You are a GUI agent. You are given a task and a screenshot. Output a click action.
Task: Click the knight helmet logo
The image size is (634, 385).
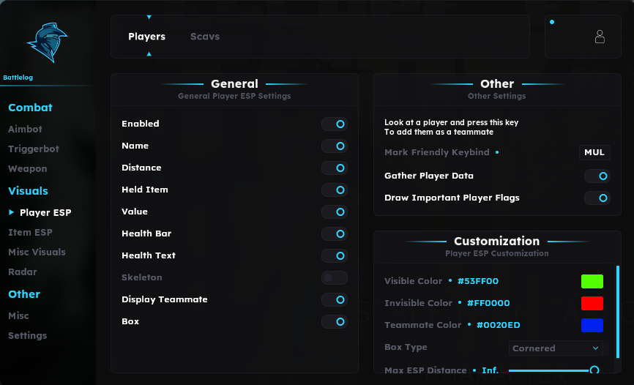48,42
